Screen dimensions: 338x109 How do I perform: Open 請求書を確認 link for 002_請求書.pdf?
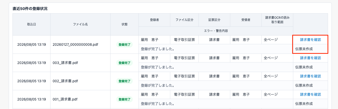point(310,76)
